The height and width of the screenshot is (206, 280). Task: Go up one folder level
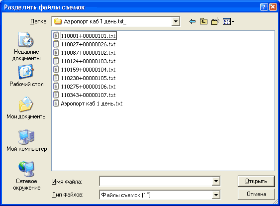pyautogui.click(x=203, y=21)
